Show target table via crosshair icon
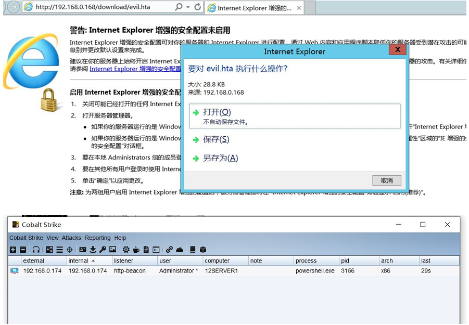 [70, 250]
